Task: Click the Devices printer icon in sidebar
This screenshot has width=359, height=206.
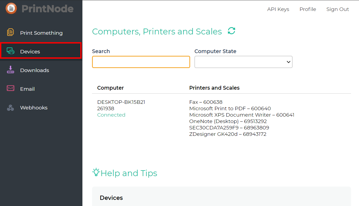Action: point(10,51)
